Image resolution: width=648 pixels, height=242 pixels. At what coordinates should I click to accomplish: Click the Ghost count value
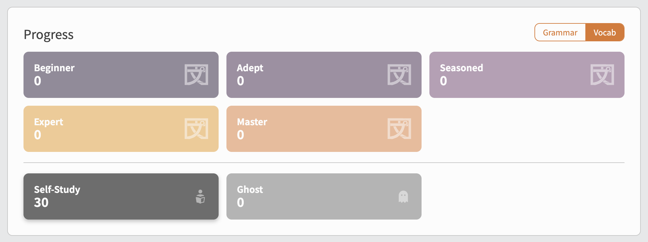click(240, 203)
